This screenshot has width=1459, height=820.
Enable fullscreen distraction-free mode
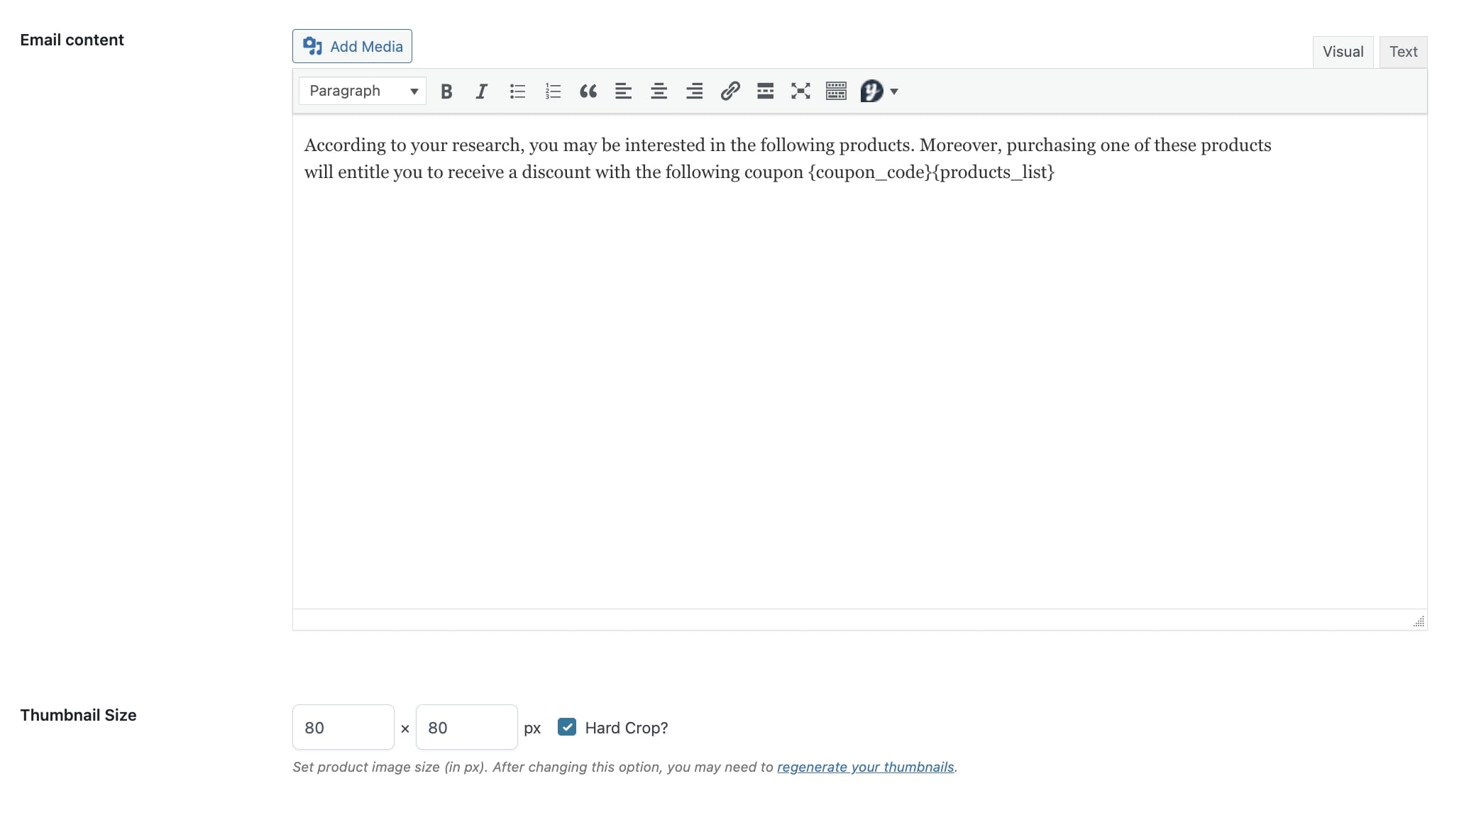[x=801, y=91]
